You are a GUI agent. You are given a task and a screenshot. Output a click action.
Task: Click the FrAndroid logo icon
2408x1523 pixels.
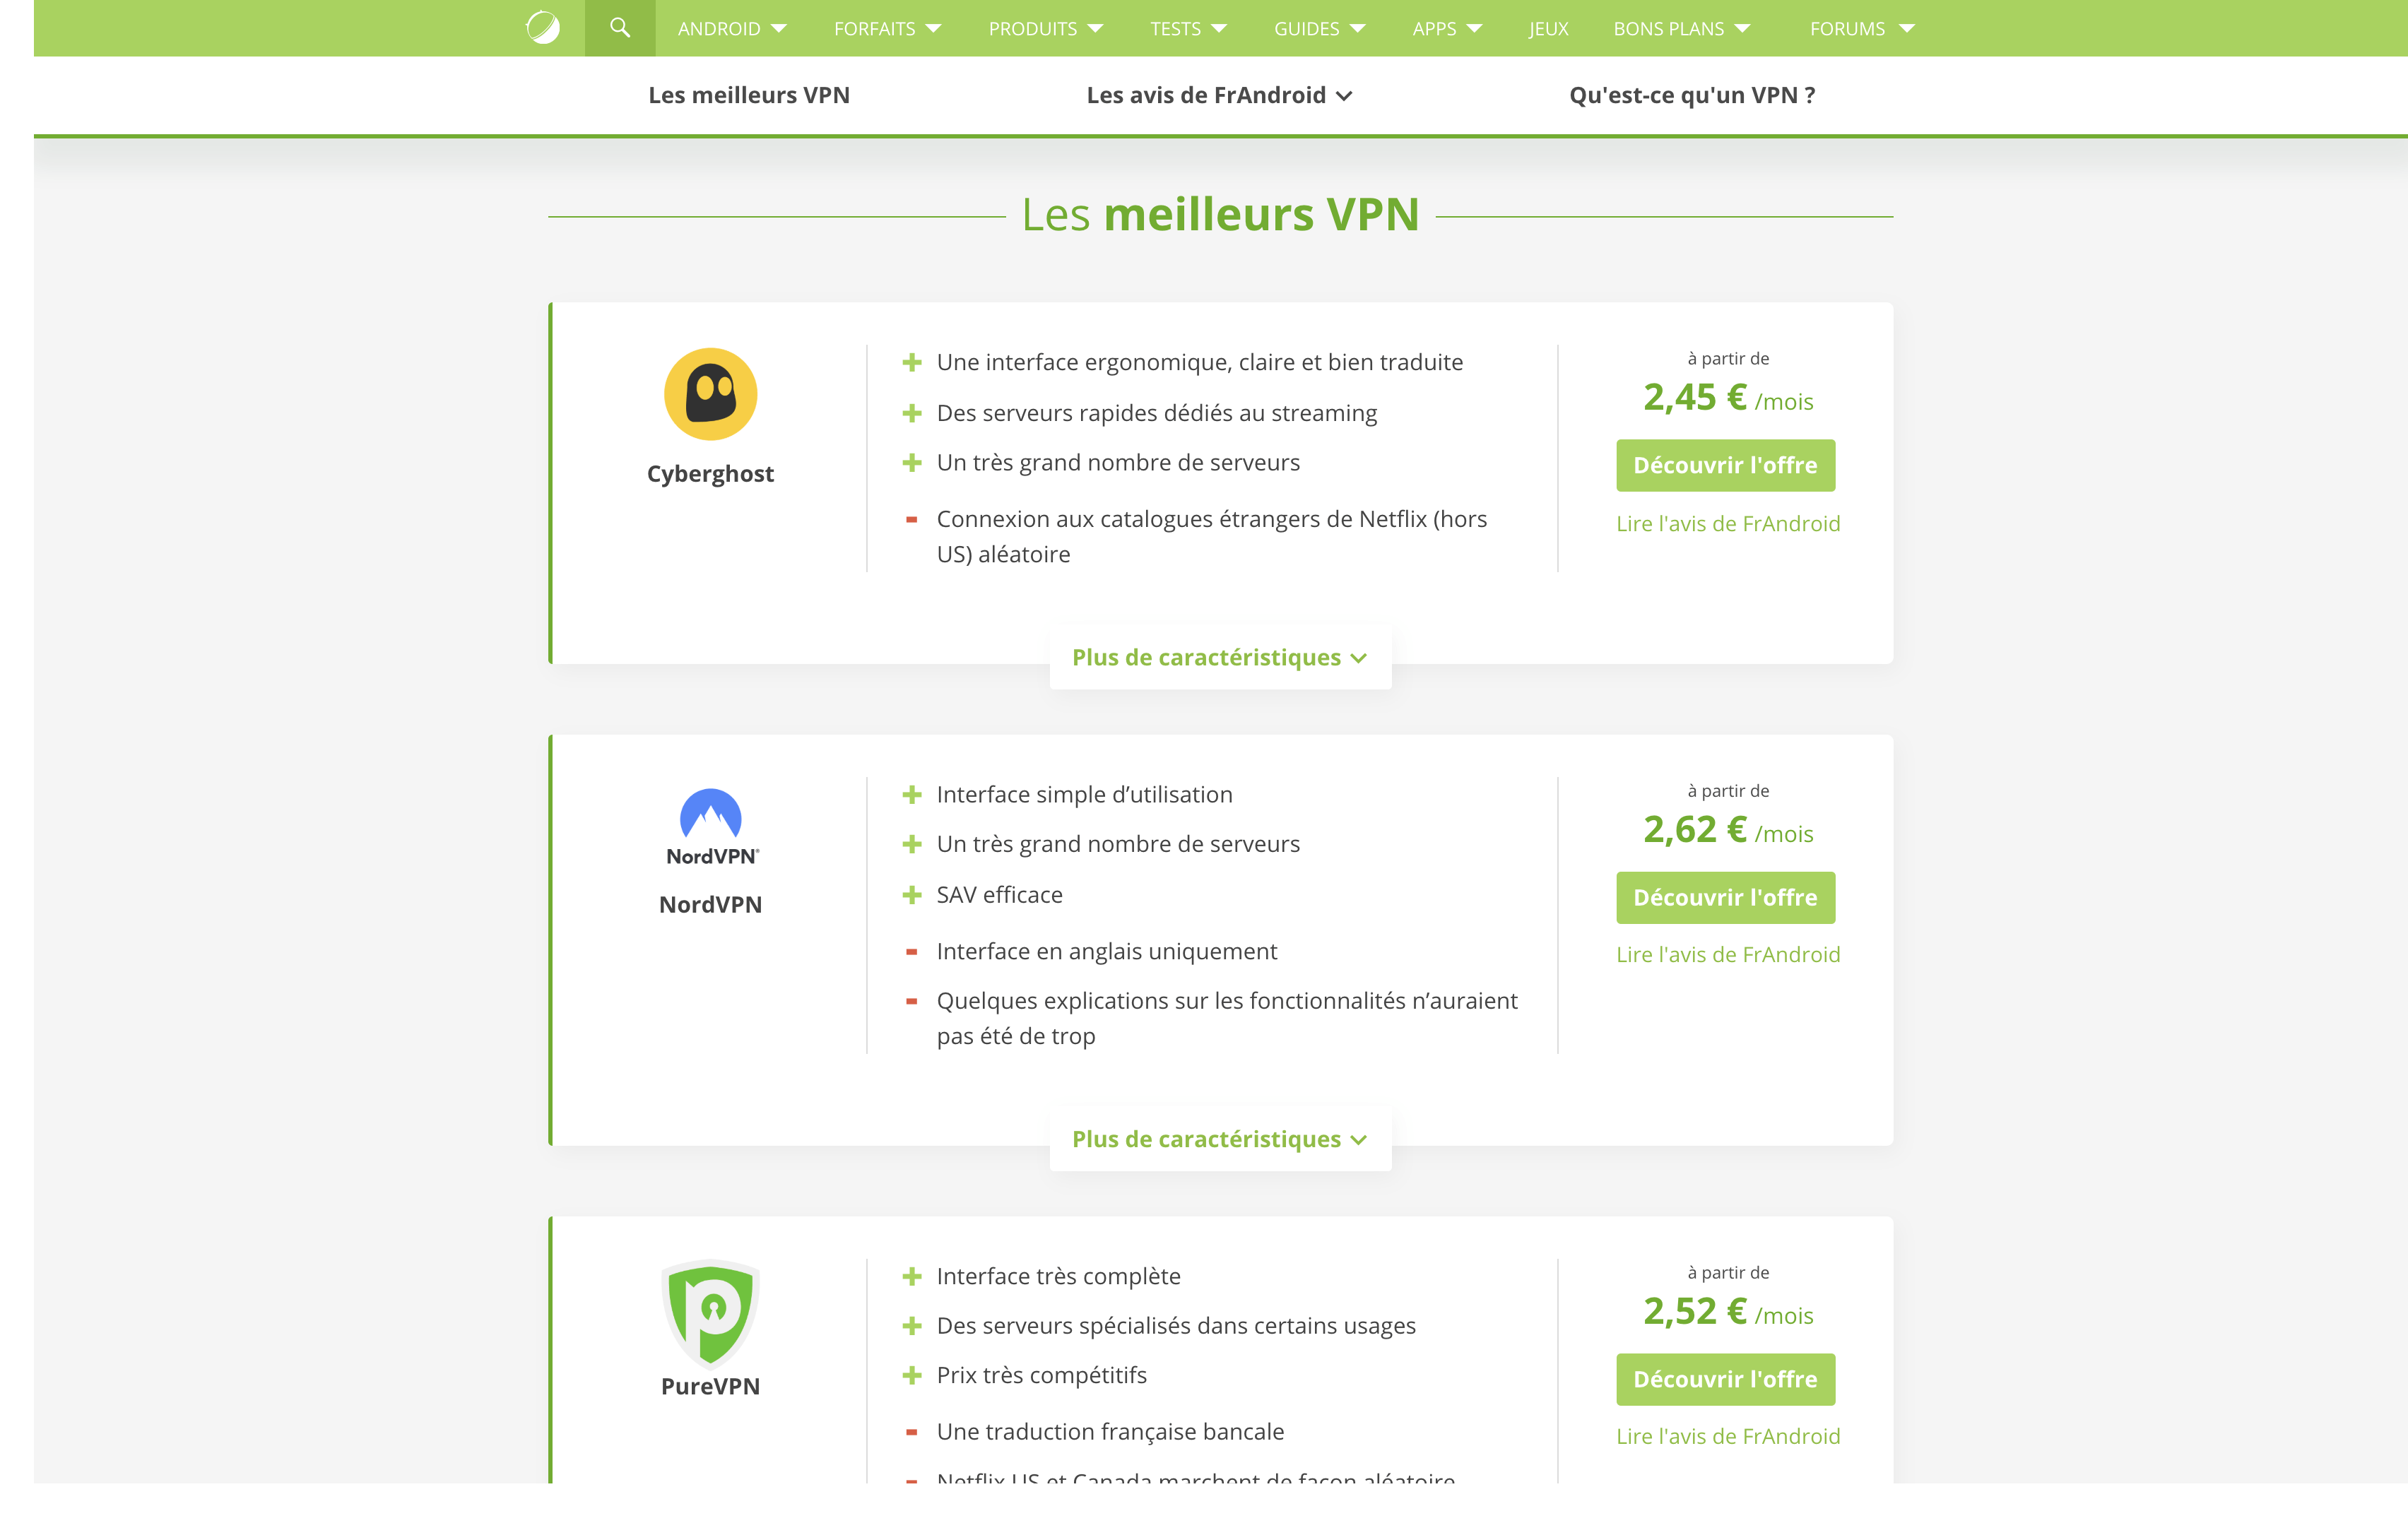pos(543,28)
